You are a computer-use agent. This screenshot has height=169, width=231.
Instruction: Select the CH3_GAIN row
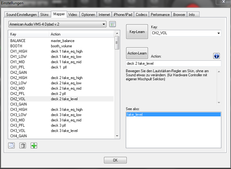61,104
